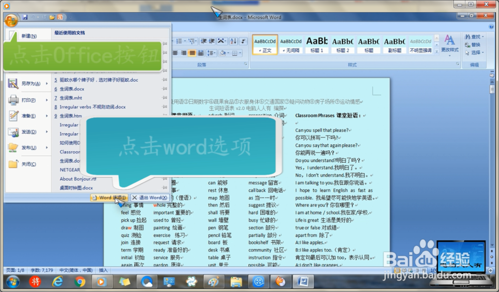
Task: Open the paragraph dialog launcher
Action: coord(246,64)
